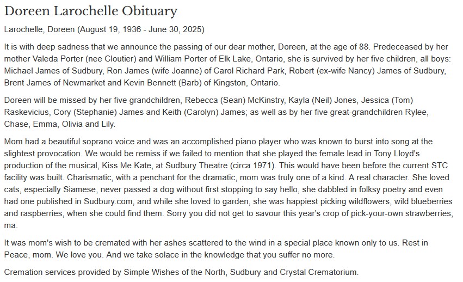Click the Doreen Larochelle Obituary heading
The height and width of the screenshot is (282, 463).
pos(90,11)
